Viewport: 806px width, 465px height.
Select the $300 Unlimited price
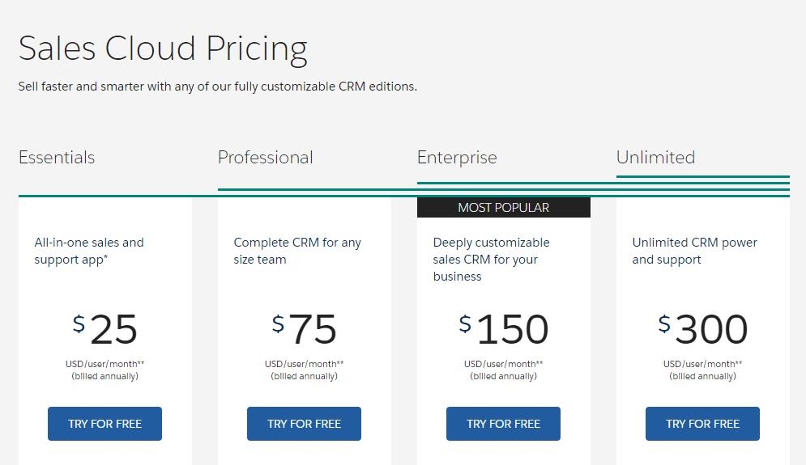(703, 329)
